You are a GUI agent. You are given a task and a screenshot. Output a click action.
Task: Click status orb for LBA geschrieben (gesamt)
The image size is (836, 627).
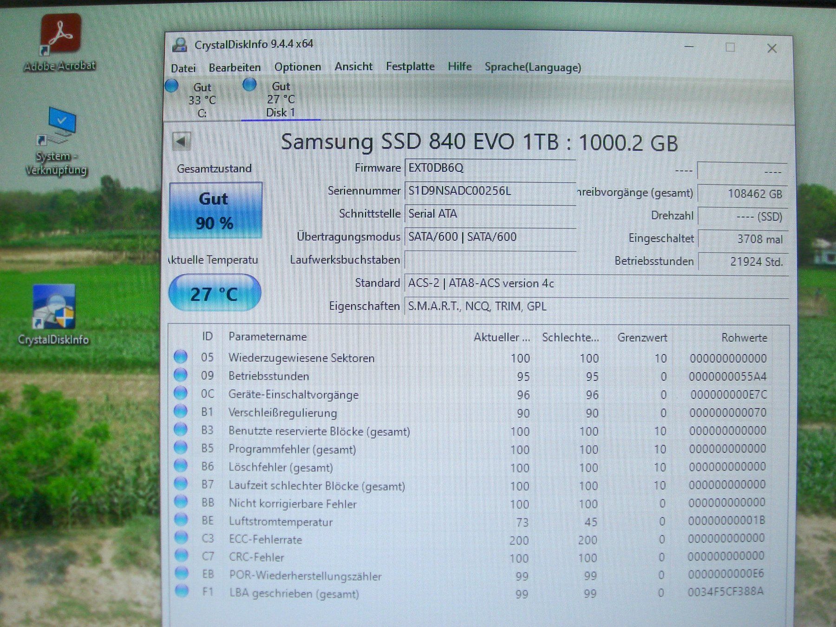pyautogui.click(x=182, y=591)
